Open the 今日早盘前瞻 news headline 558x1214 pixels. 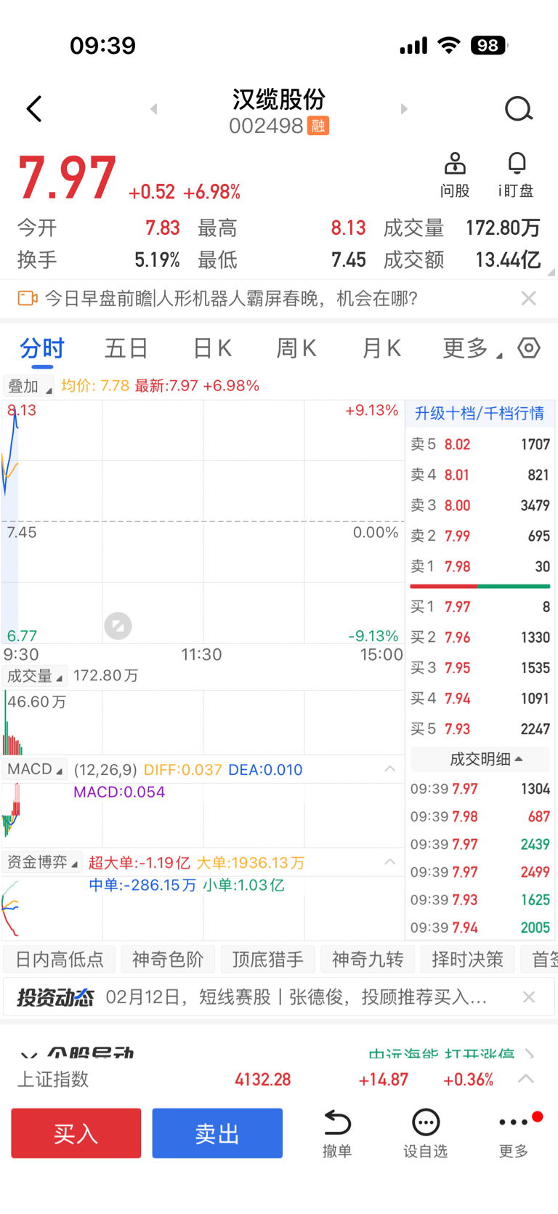(x=231, y=298)
